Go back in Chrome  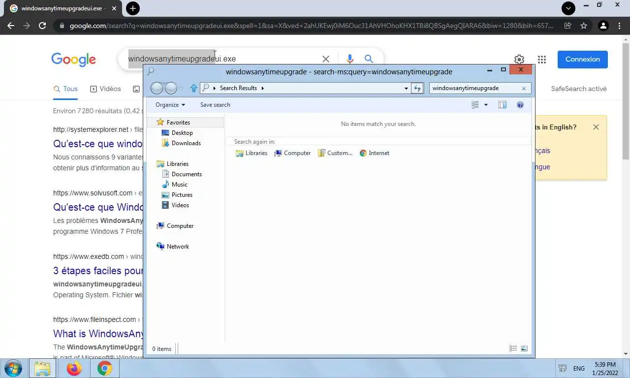tap(11, 26)
